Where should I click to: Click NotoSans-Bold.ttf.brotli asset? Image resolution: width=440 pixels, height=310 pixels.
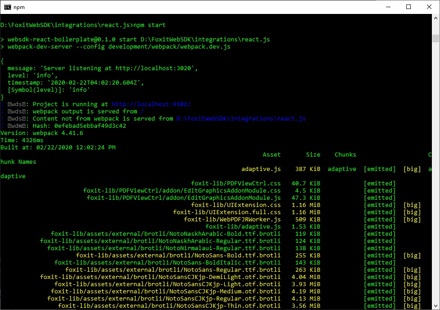pos(178,256)
